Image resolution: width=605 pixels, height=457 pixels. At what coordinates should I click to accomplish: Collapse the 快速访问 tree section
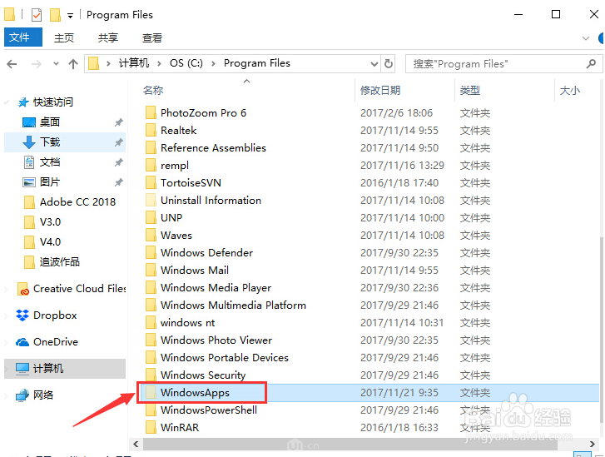[x=7, y=102]
